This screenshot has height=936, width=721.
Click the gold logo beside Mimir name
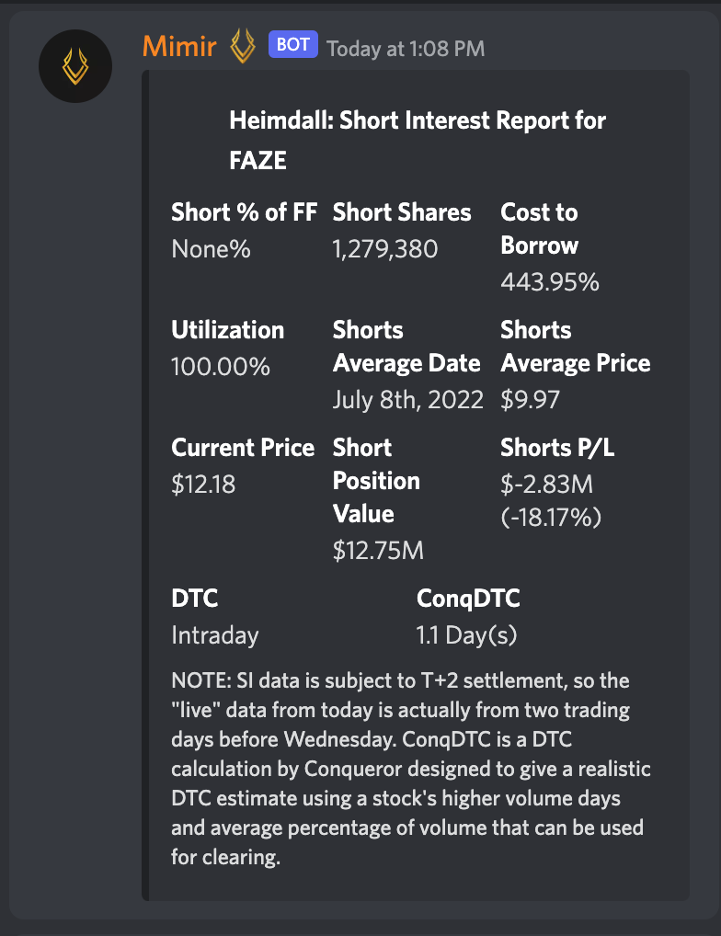tap(242, 46)
